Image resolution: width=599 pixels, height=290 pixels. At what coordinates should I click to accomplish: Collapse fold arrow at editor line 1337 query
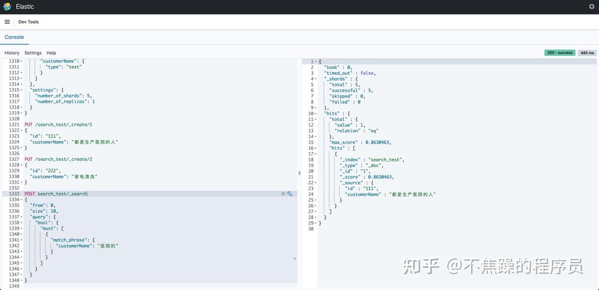21,217
